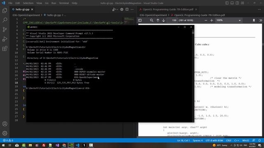Split the hello-gl.cpp editor to the right
Screen dimensions: 264x148
point(127,9)
